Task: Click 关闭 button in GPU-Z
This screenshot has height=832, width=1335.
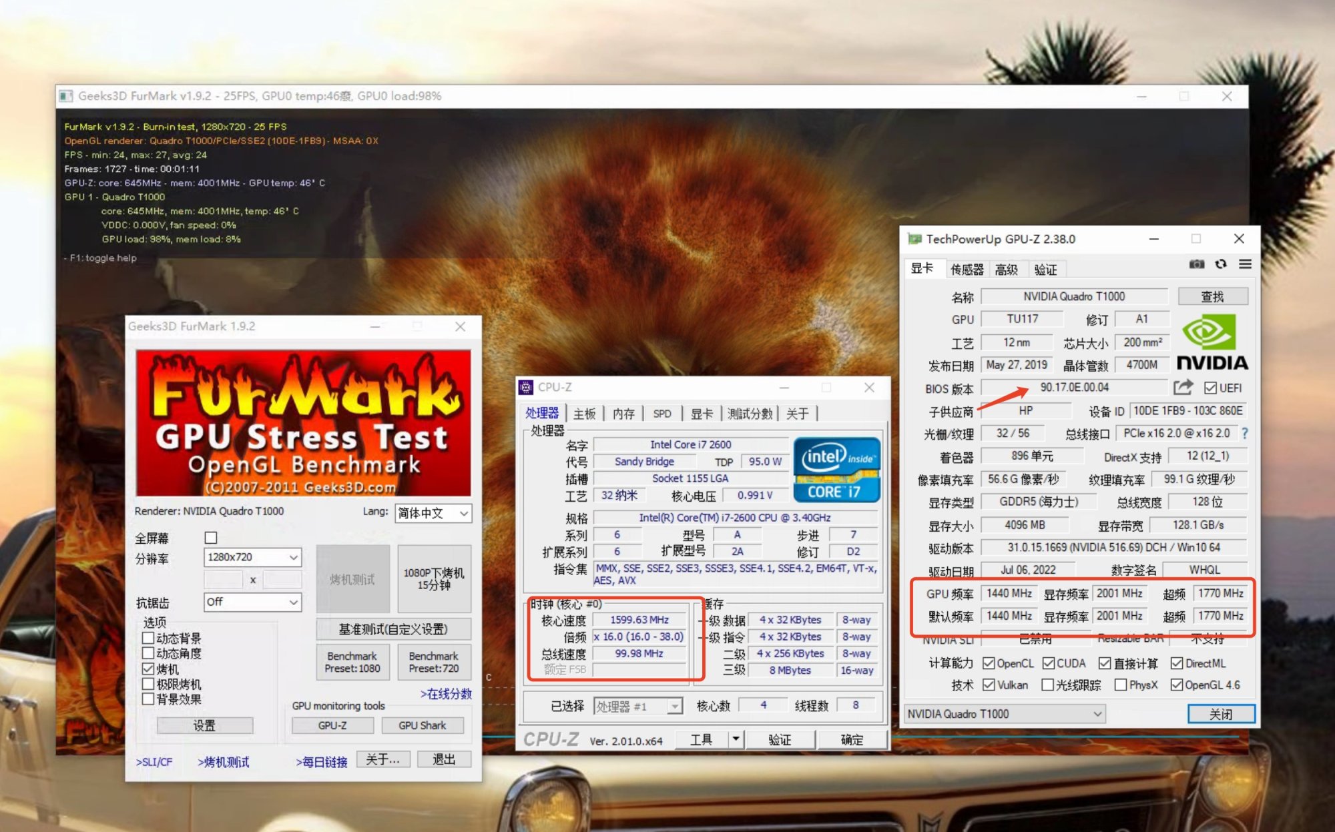Action: (1221, 714)
